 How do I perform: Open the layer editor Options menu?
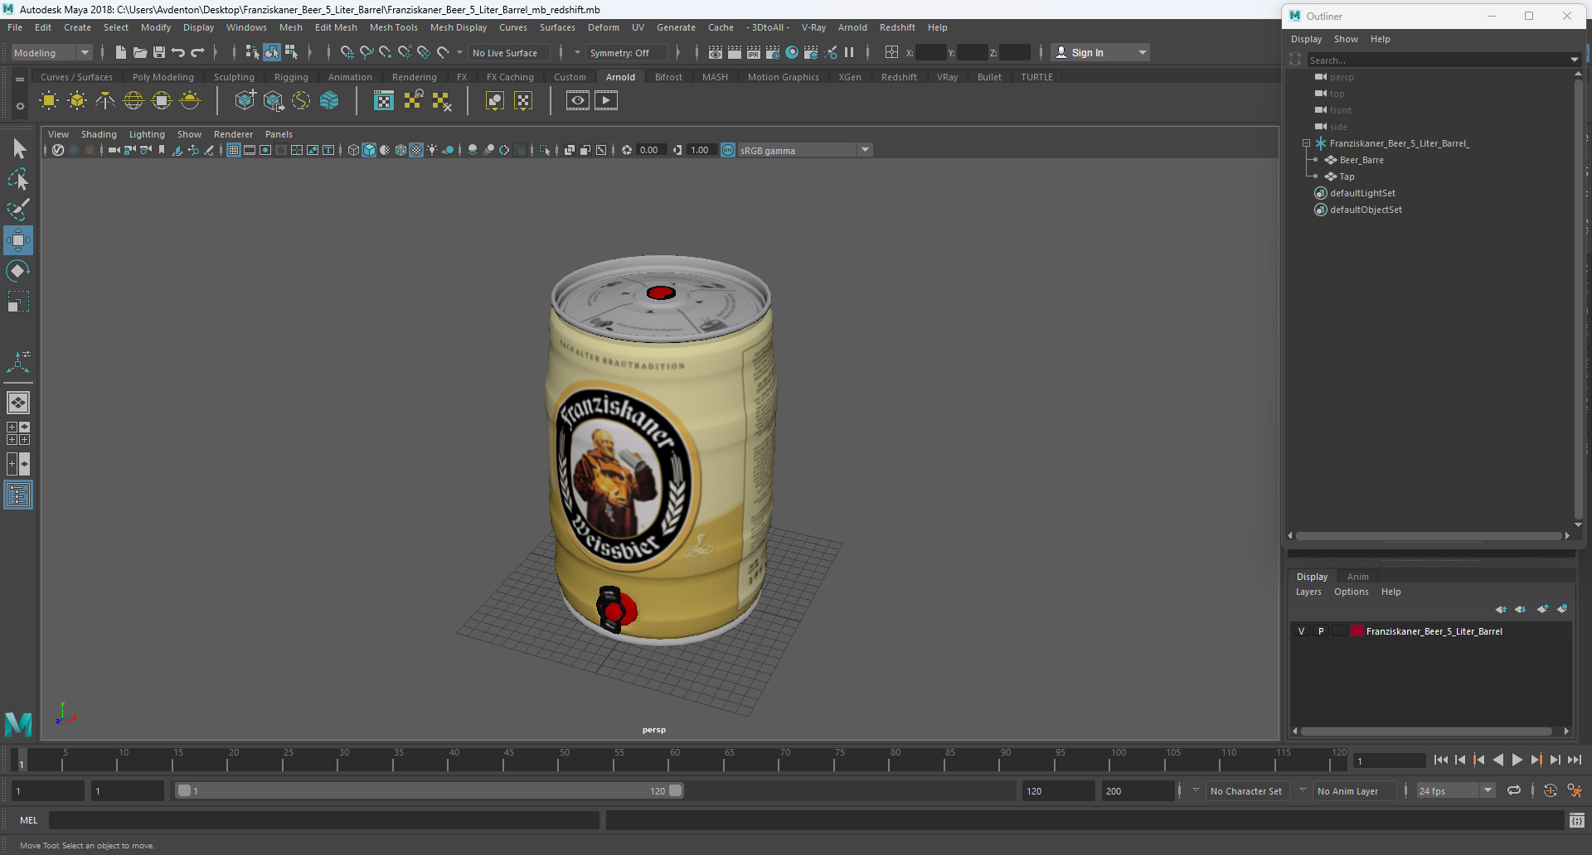click(x=1352, y=592)
